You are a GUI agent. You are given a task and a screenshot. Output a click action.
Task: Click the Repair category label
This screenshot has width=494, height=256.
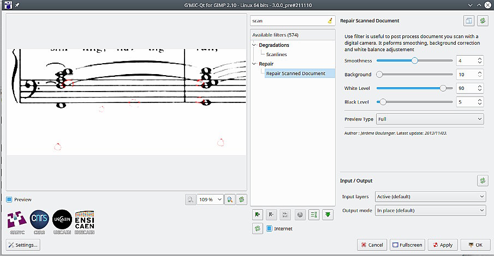pyautogui.click(x=266, y=64)
